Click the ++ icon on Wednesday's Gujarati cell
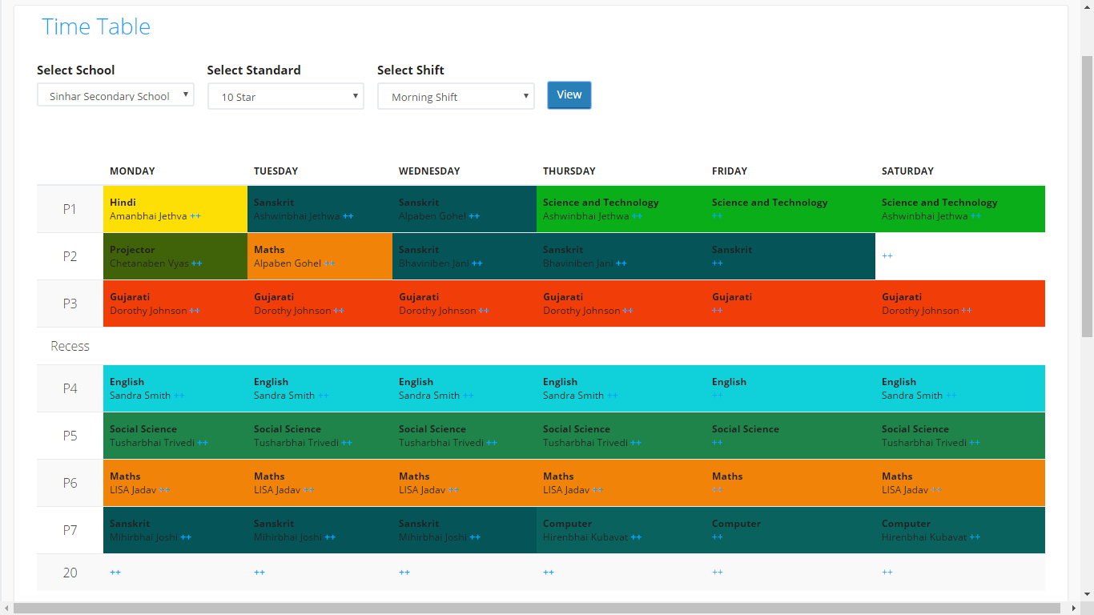This screenshot has width=1094, height=615. pyautogui.click(x=484, y=310)
